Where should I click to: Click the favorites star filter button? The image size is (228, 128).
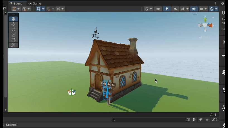(207, 120)
